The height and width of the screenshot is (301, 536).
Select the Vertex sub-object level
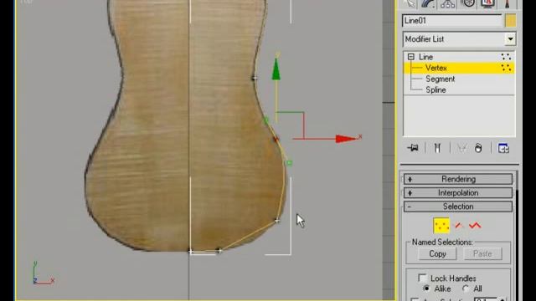[x=459, y=68]
